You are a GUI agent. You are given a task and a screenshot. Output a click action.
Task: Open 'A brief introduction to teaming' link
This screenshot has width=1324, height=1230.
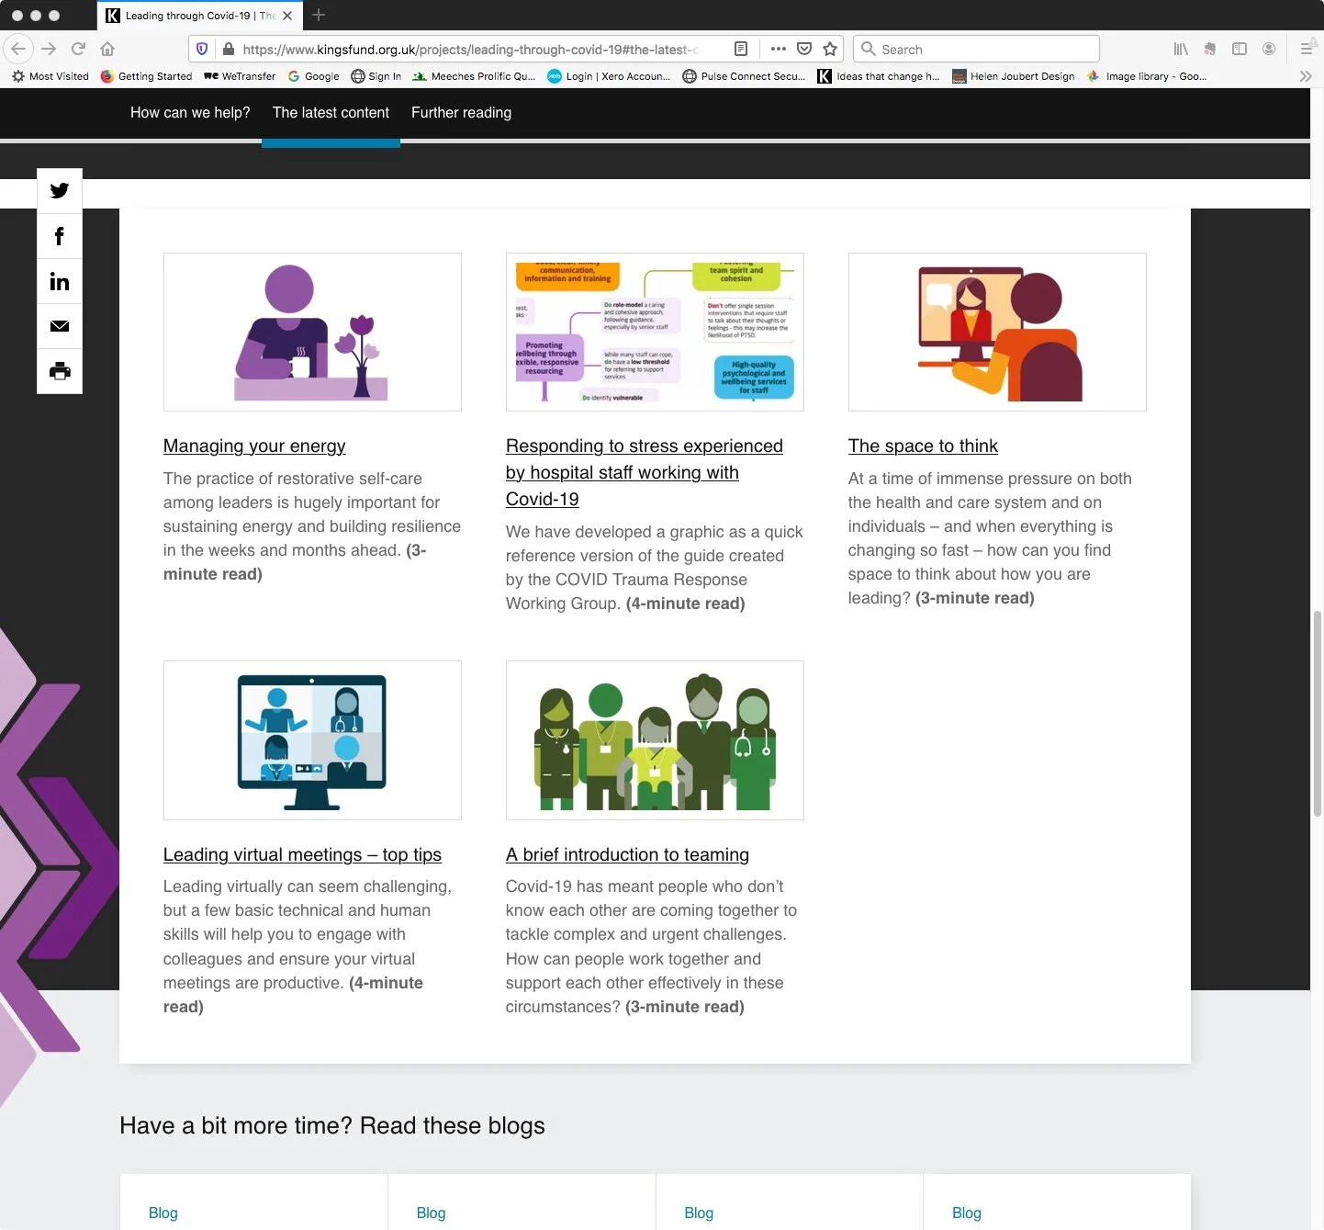coord(627,854)
